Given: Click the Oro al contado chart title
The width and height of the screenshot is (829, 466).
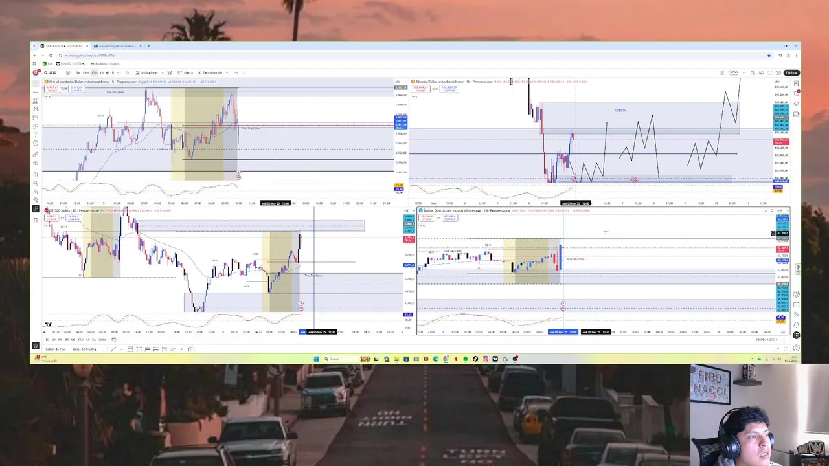Looking at the screenshot, I should click(x=93, y=82).
